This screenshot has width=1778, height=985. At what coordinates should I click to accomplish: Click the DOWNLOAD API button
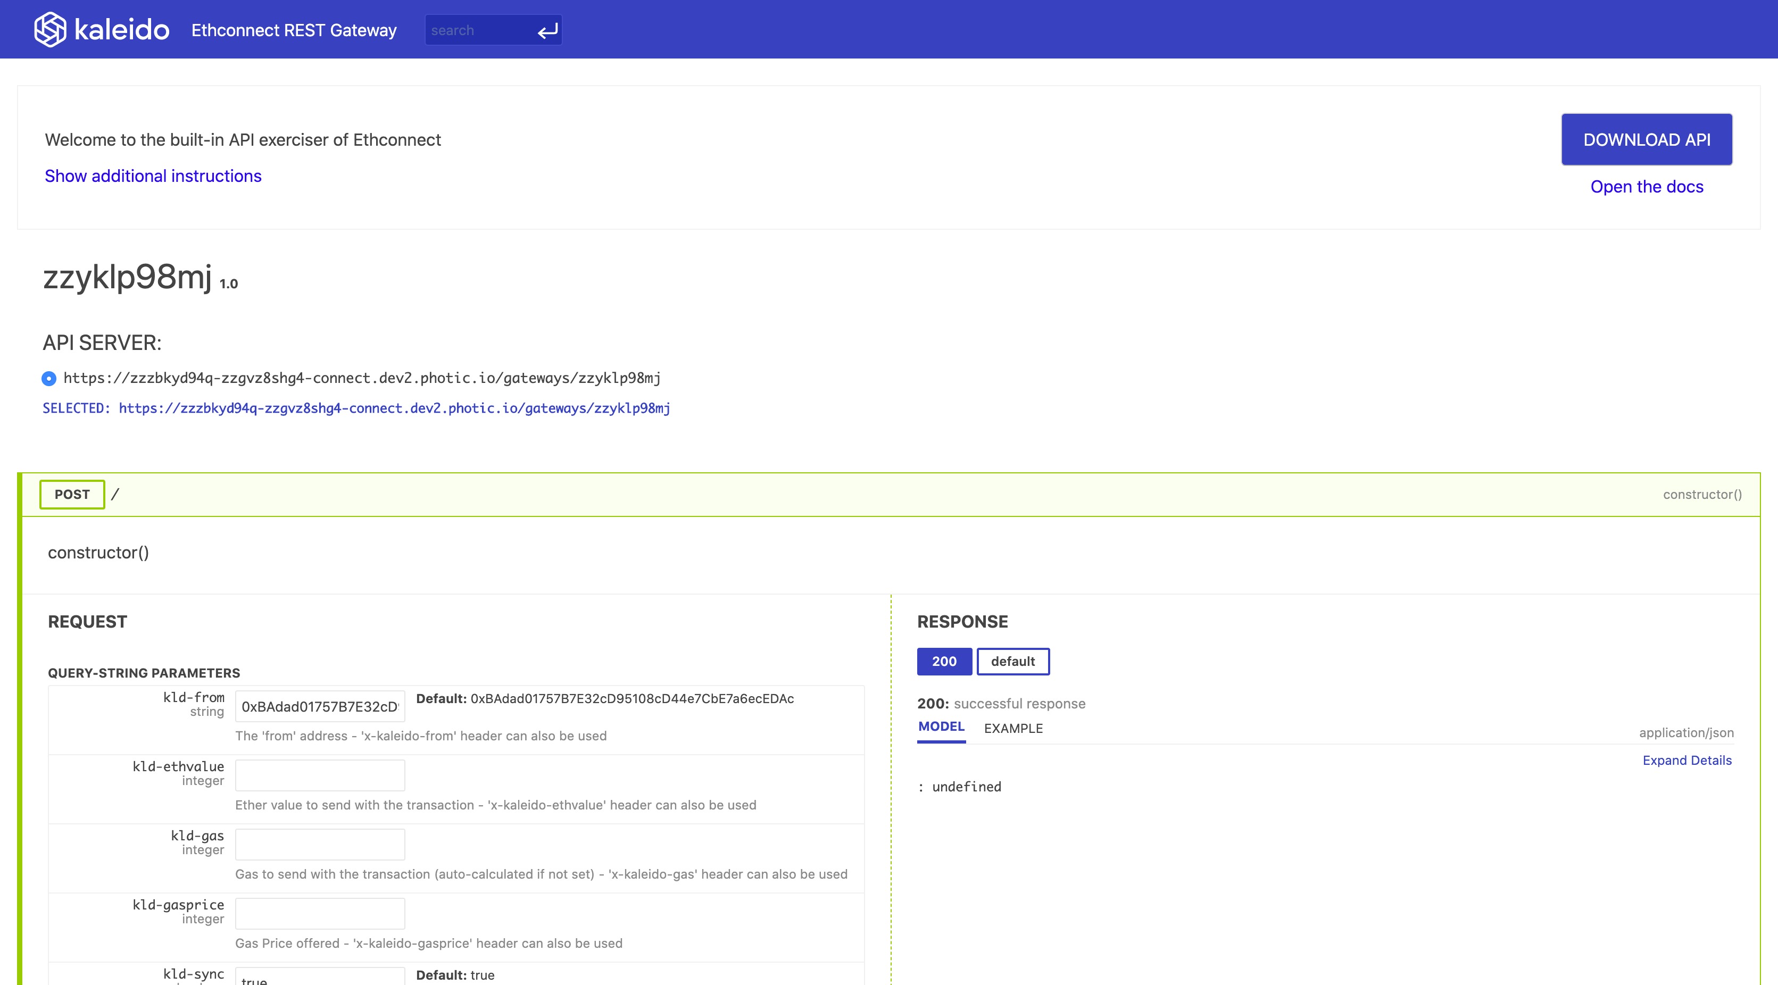click(1647, 139)
